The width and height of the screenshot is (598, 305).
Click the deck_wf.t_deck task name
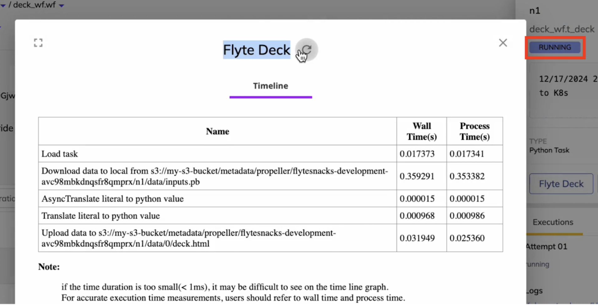coord(562,29)
